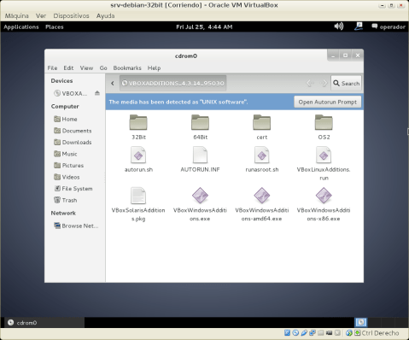
Task: Go to Downloads in the sidebar
Action: point(73,142)
